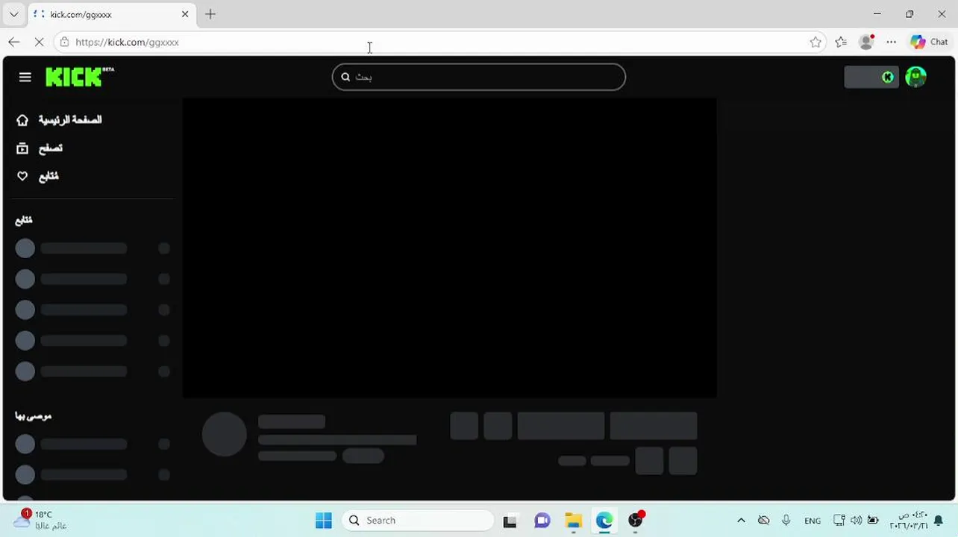This screenshot has width=958, height=537.
Task: Click the browser back arrow
Action: click(14, 42)
